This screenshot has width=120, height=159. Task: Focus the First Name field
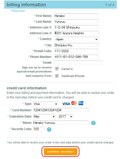pyautogui.click(x=76, y=16)
